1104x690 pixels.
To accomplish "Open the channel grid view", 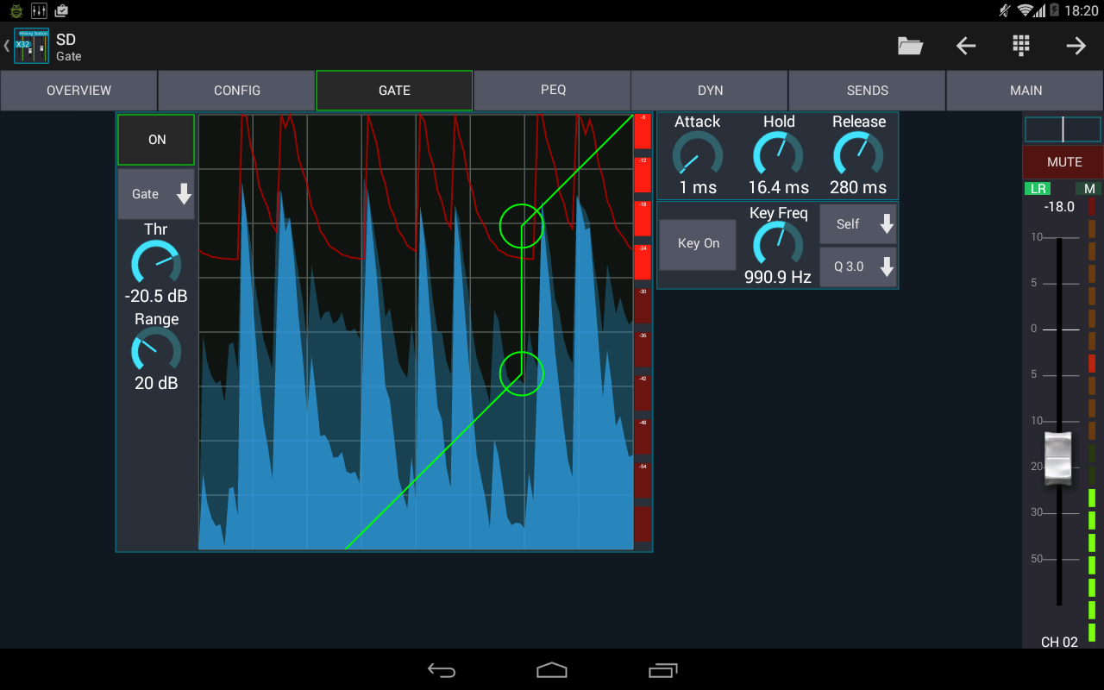I will tap(1020, 45).
